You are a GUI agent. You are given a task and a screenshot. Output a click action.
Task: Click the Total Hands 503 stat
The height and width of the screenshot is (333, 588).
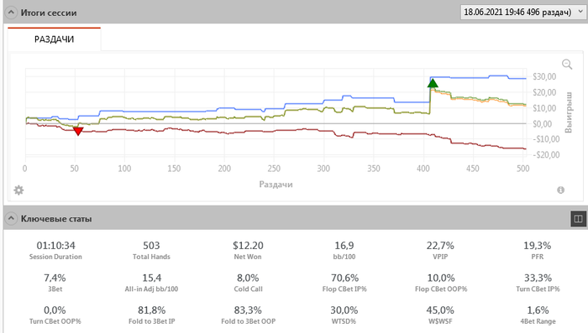coord(151,250)
